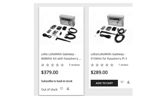Click the Out of stock label
The image size is (163, 98).
tap(49, 90)
